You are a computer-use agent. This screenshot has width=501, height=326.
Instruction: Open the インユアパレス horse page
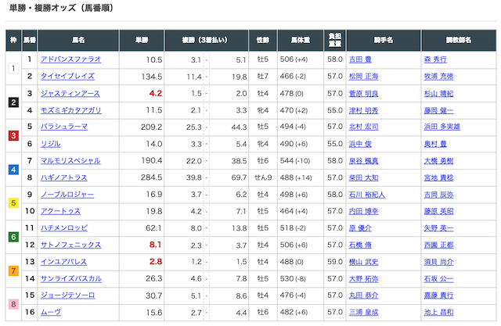(x=63, y=262)
